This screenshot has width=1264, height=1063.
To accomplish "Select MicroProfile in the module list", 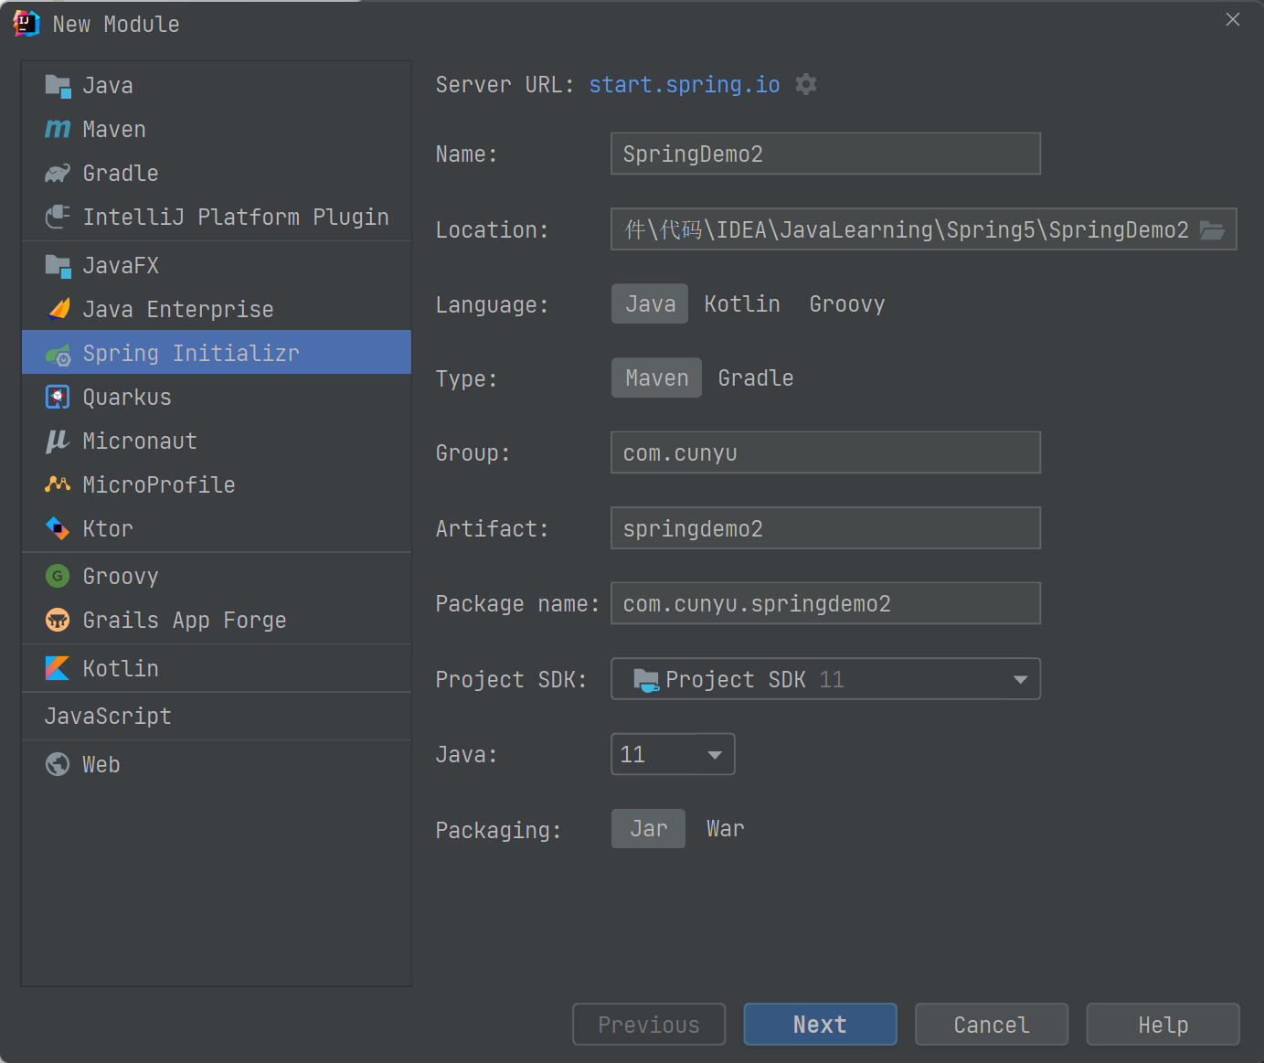I will click(159, 485).
